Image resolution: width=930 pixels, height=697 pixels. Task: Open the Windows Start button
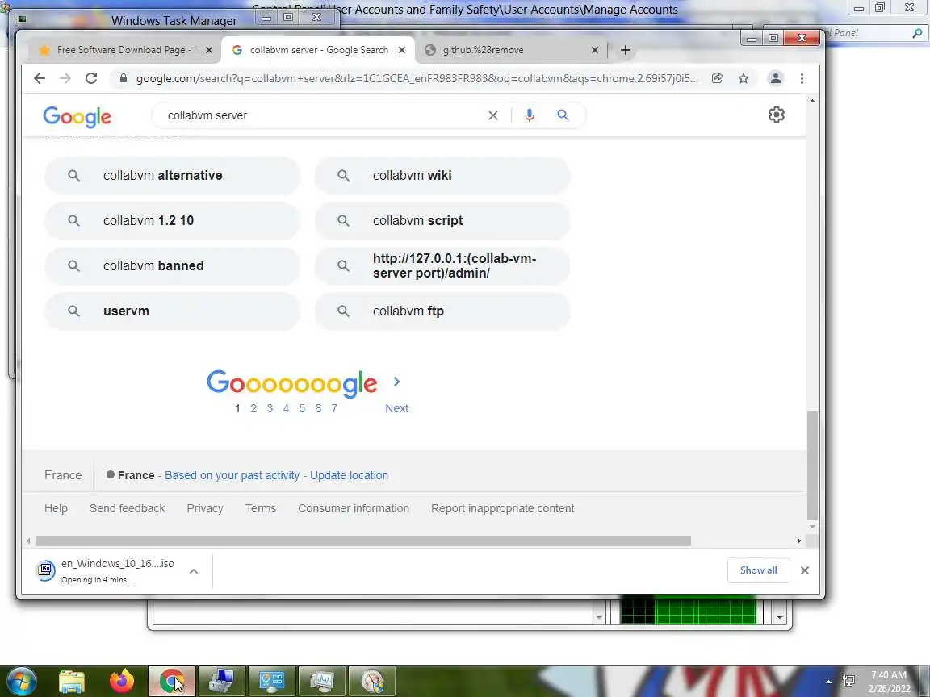pos(21,681)
